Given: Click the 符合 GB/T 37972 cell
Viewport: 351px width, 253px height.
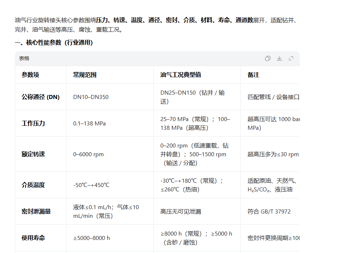Looking at the screenshot, I should point(269,212).
